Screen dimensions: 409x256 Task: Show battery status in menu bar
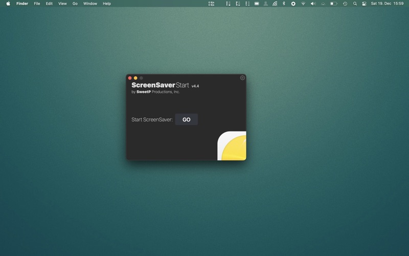[x=333, y=4]
